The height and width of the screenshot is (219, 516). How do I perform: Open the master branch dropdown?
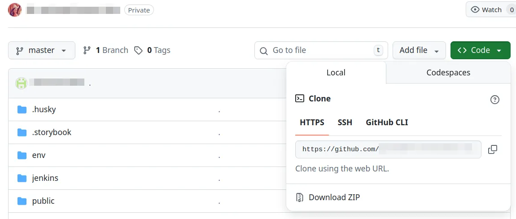coord(42,50)
